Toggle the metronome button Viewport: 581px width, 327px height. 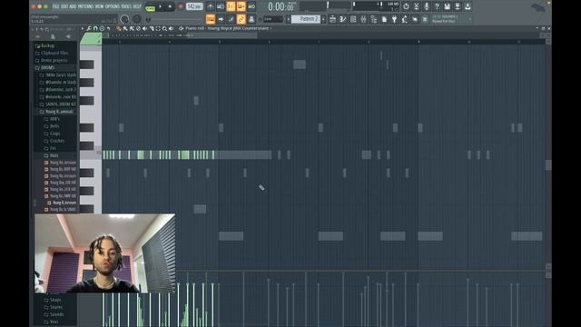(210, 6)
